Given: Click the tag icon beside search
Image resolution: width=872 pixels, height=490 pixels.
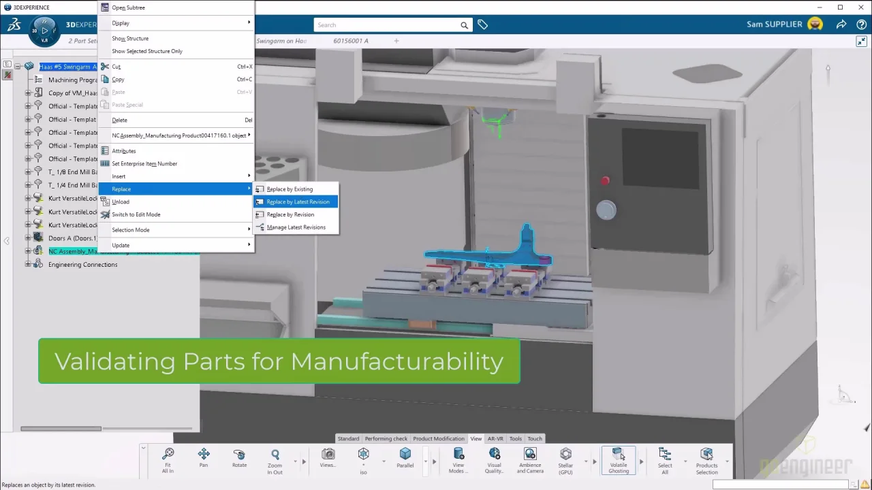Looking at the screenshot, I should pyautogui.click(x=482, y=24).
